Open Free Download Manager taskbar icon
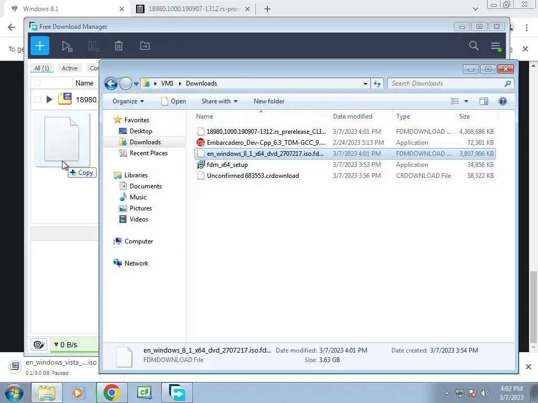 tap(177, 393)
